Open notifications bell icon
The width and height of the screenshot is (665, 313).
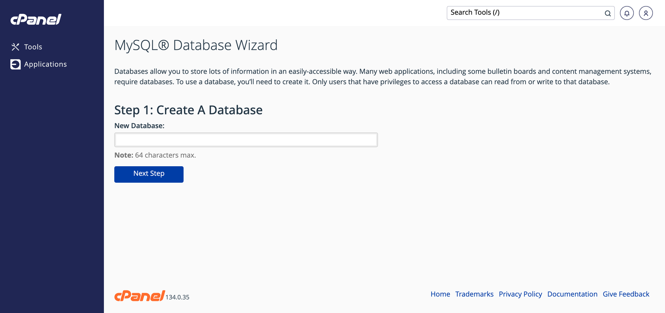627,13
